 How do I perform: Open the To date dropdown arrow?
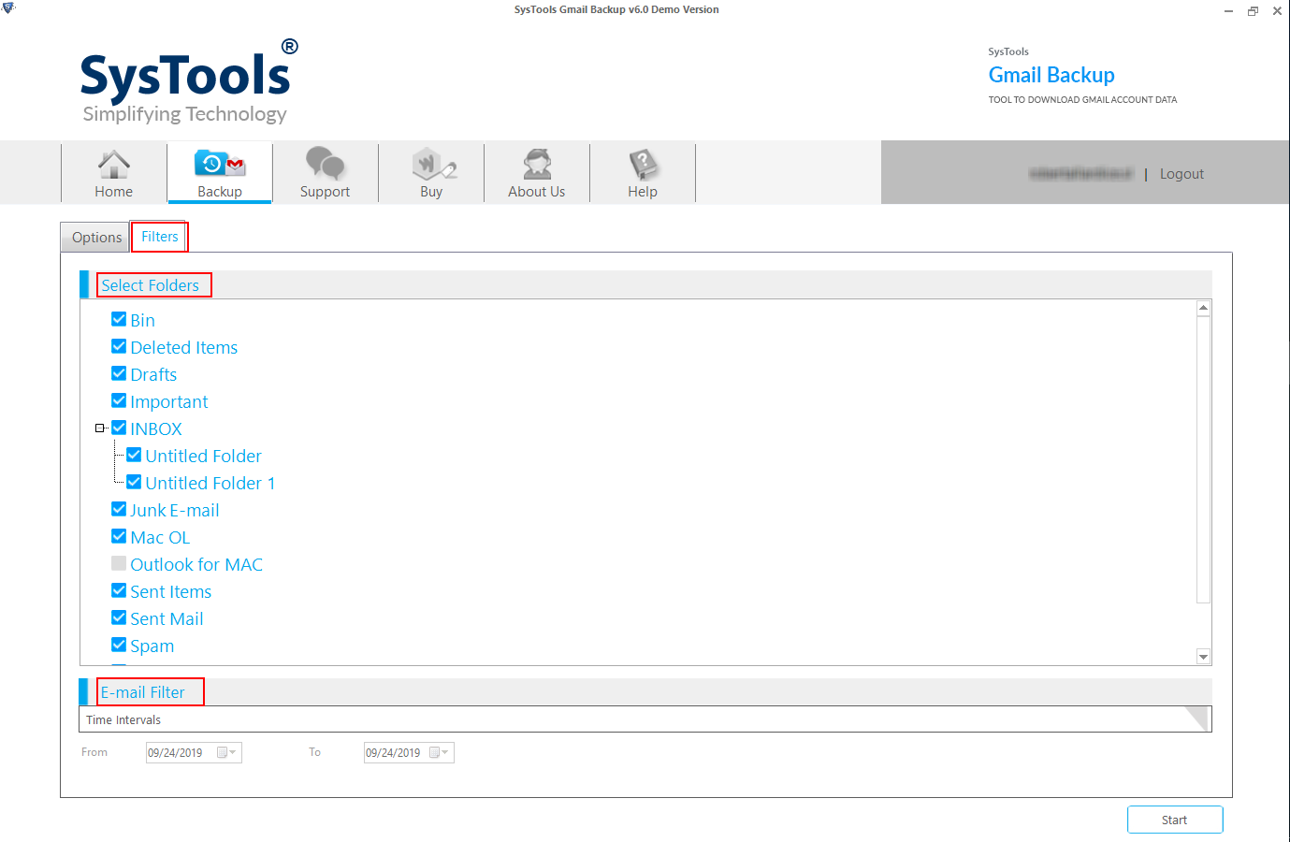[445, 752]
